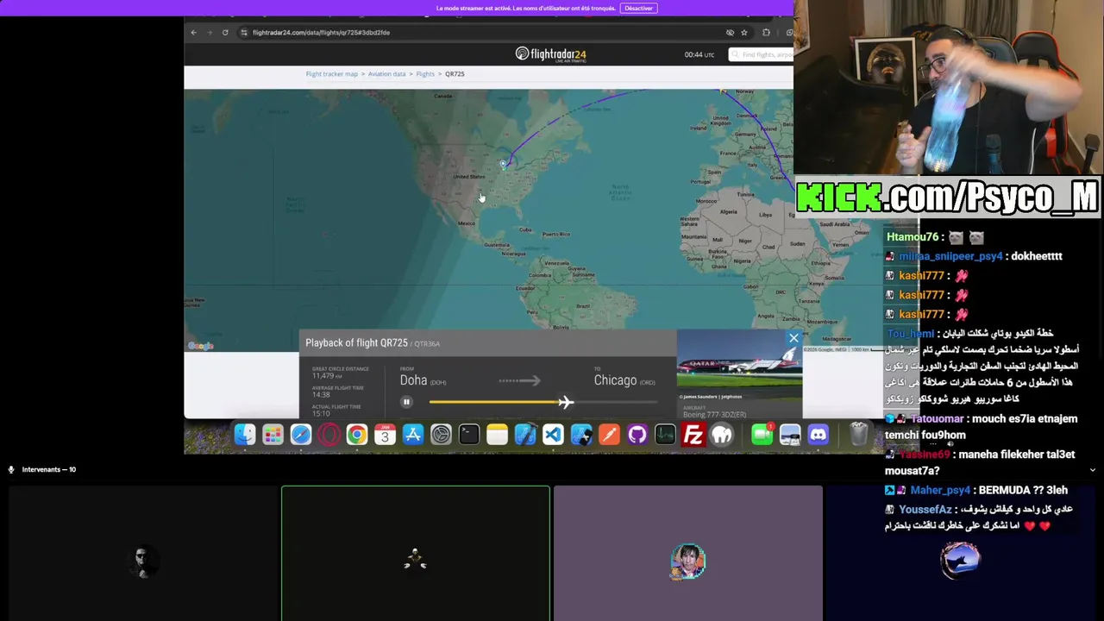1104x621 pixels.
Task: Reload the flightradar24 page
Action: click(225, 33)
